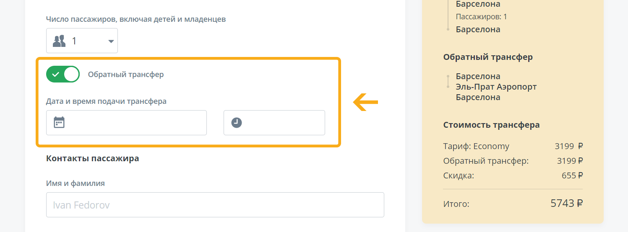Screen dimensions: 628x232
Task: Click the two-person passengers icon
Action: [59, 41]
